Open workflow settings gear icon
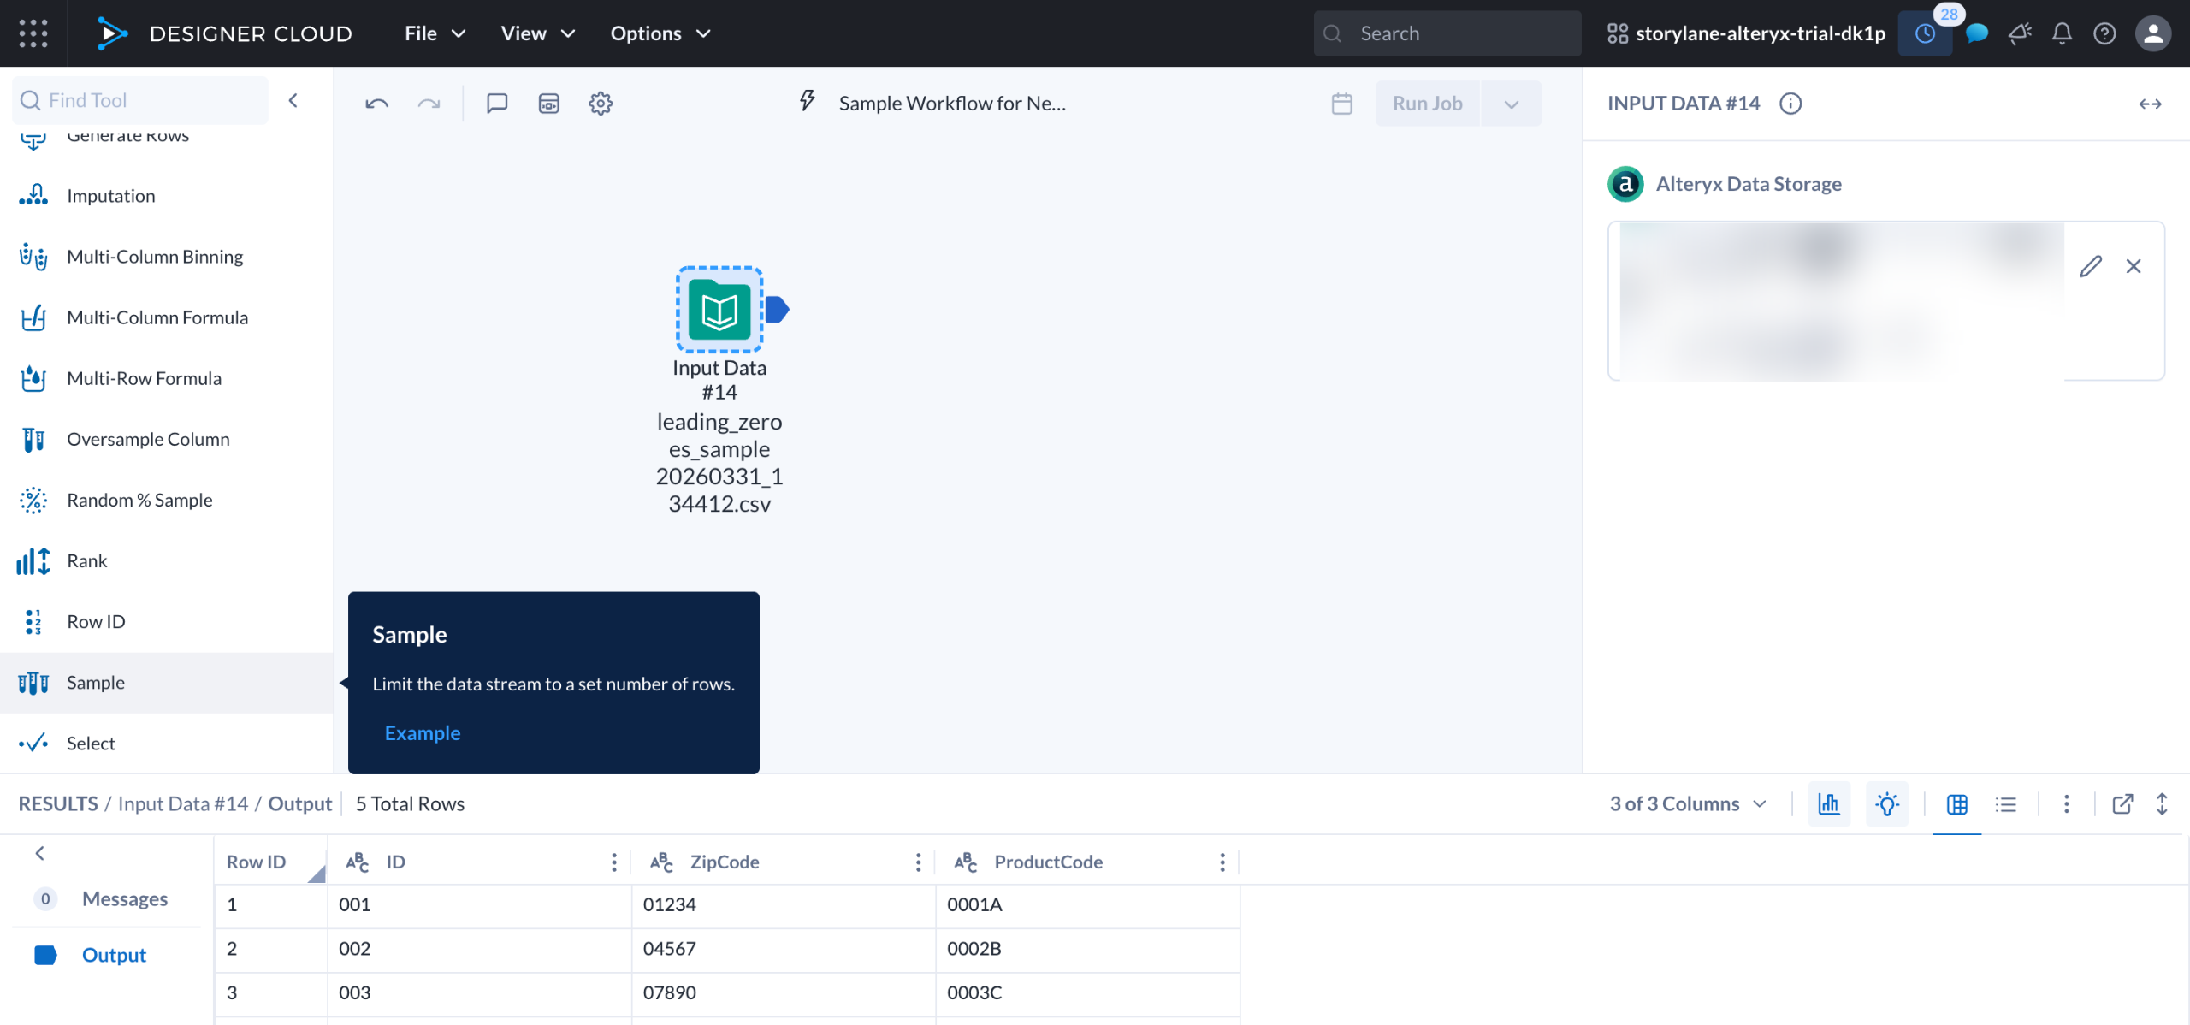This screenshot has height=1025, width=2190. tap(601, 104)
